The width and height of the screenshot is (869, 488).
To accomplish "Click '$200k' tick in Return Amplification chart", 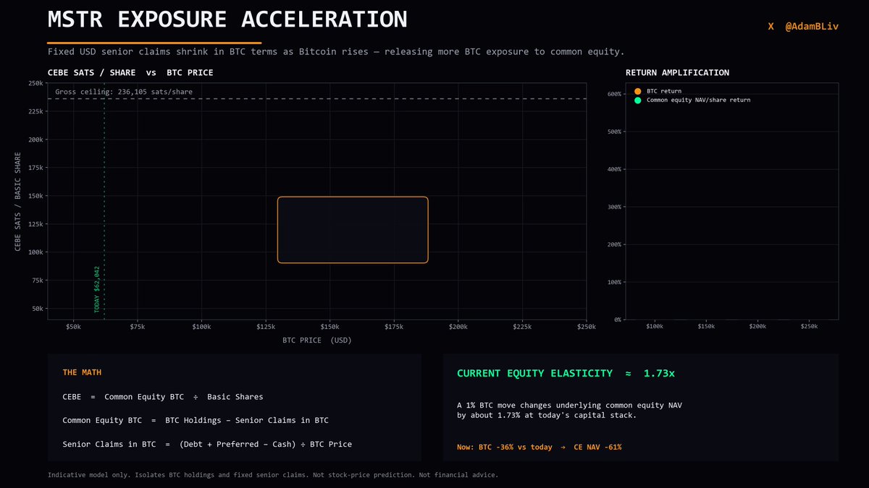I will tap(757, 327).
